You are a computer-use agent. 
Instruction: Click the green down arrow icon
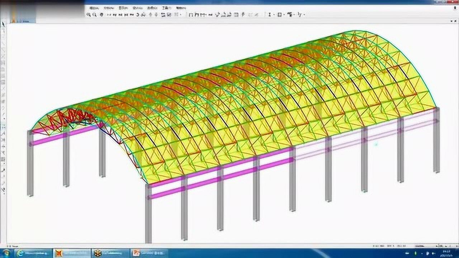click(x=156, y=15)
